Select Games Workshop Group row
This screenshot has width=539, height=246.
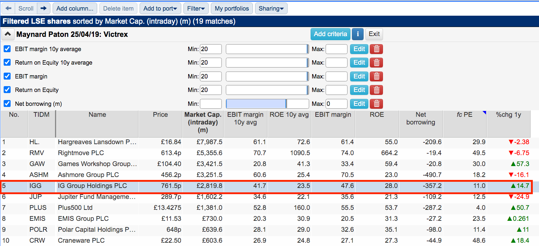point(266,164)
